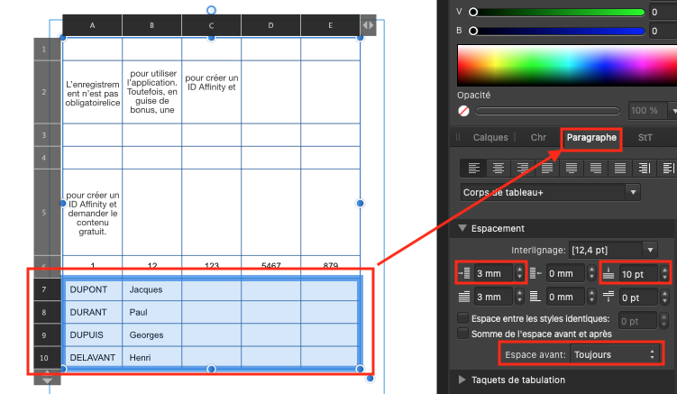The width and height of the screenshot is (677, 394).
Task: Center-align the paragraph text
Action: click(499, 168)
